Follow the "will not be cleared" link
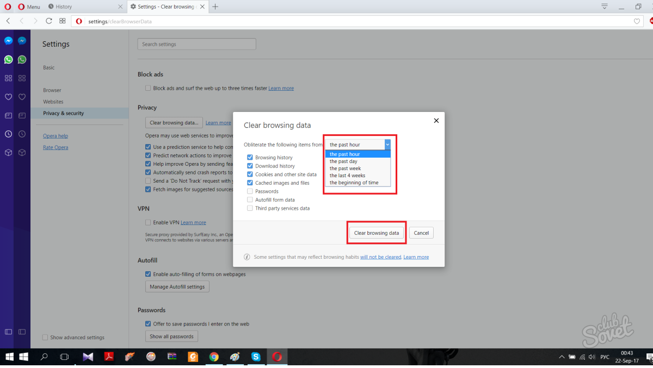This screenshot has width=653, height=368. pos(380,257)
